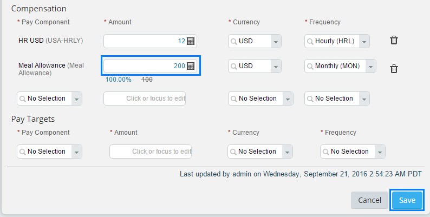
Task: Delete the Meal Allowance row with trash icon
Action: (394, 69)
